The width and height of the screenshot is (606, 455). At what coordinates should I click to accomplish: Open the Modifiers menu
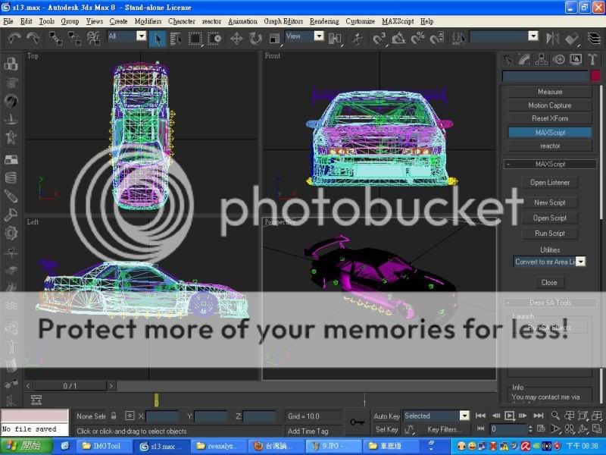click(x=148, y=21)
